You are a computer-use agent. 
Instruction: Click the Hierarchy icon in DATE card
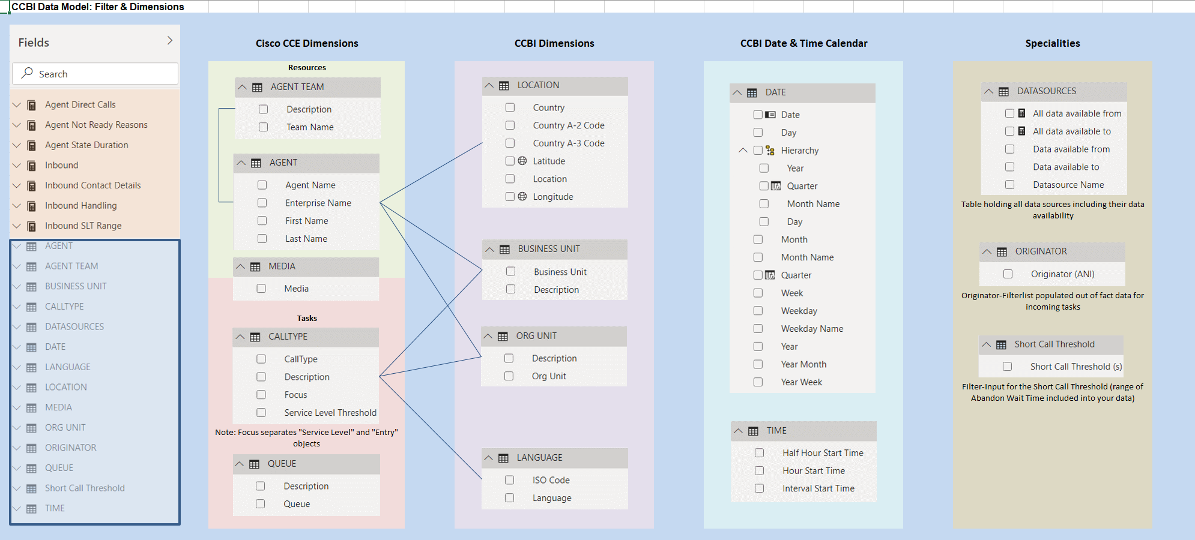tap(770, 151)
